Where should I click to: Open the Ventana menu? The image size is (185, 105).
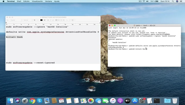coord(48,1)
